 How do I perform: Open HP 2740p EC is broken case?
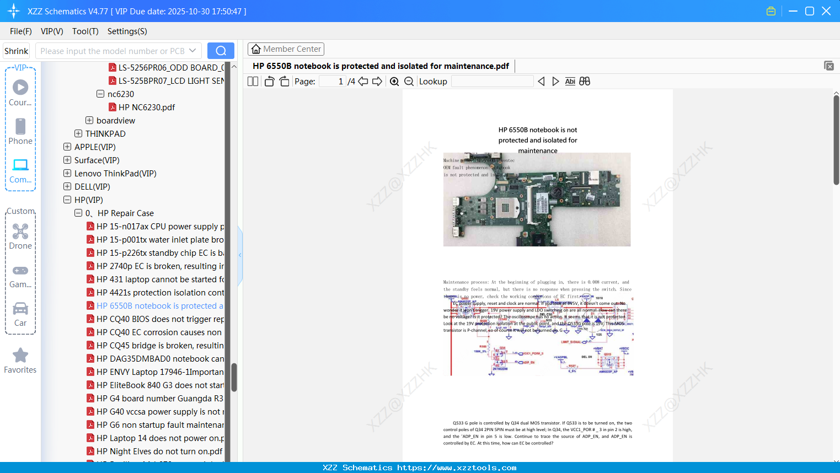pyautogui.click(x=156, y=266)
